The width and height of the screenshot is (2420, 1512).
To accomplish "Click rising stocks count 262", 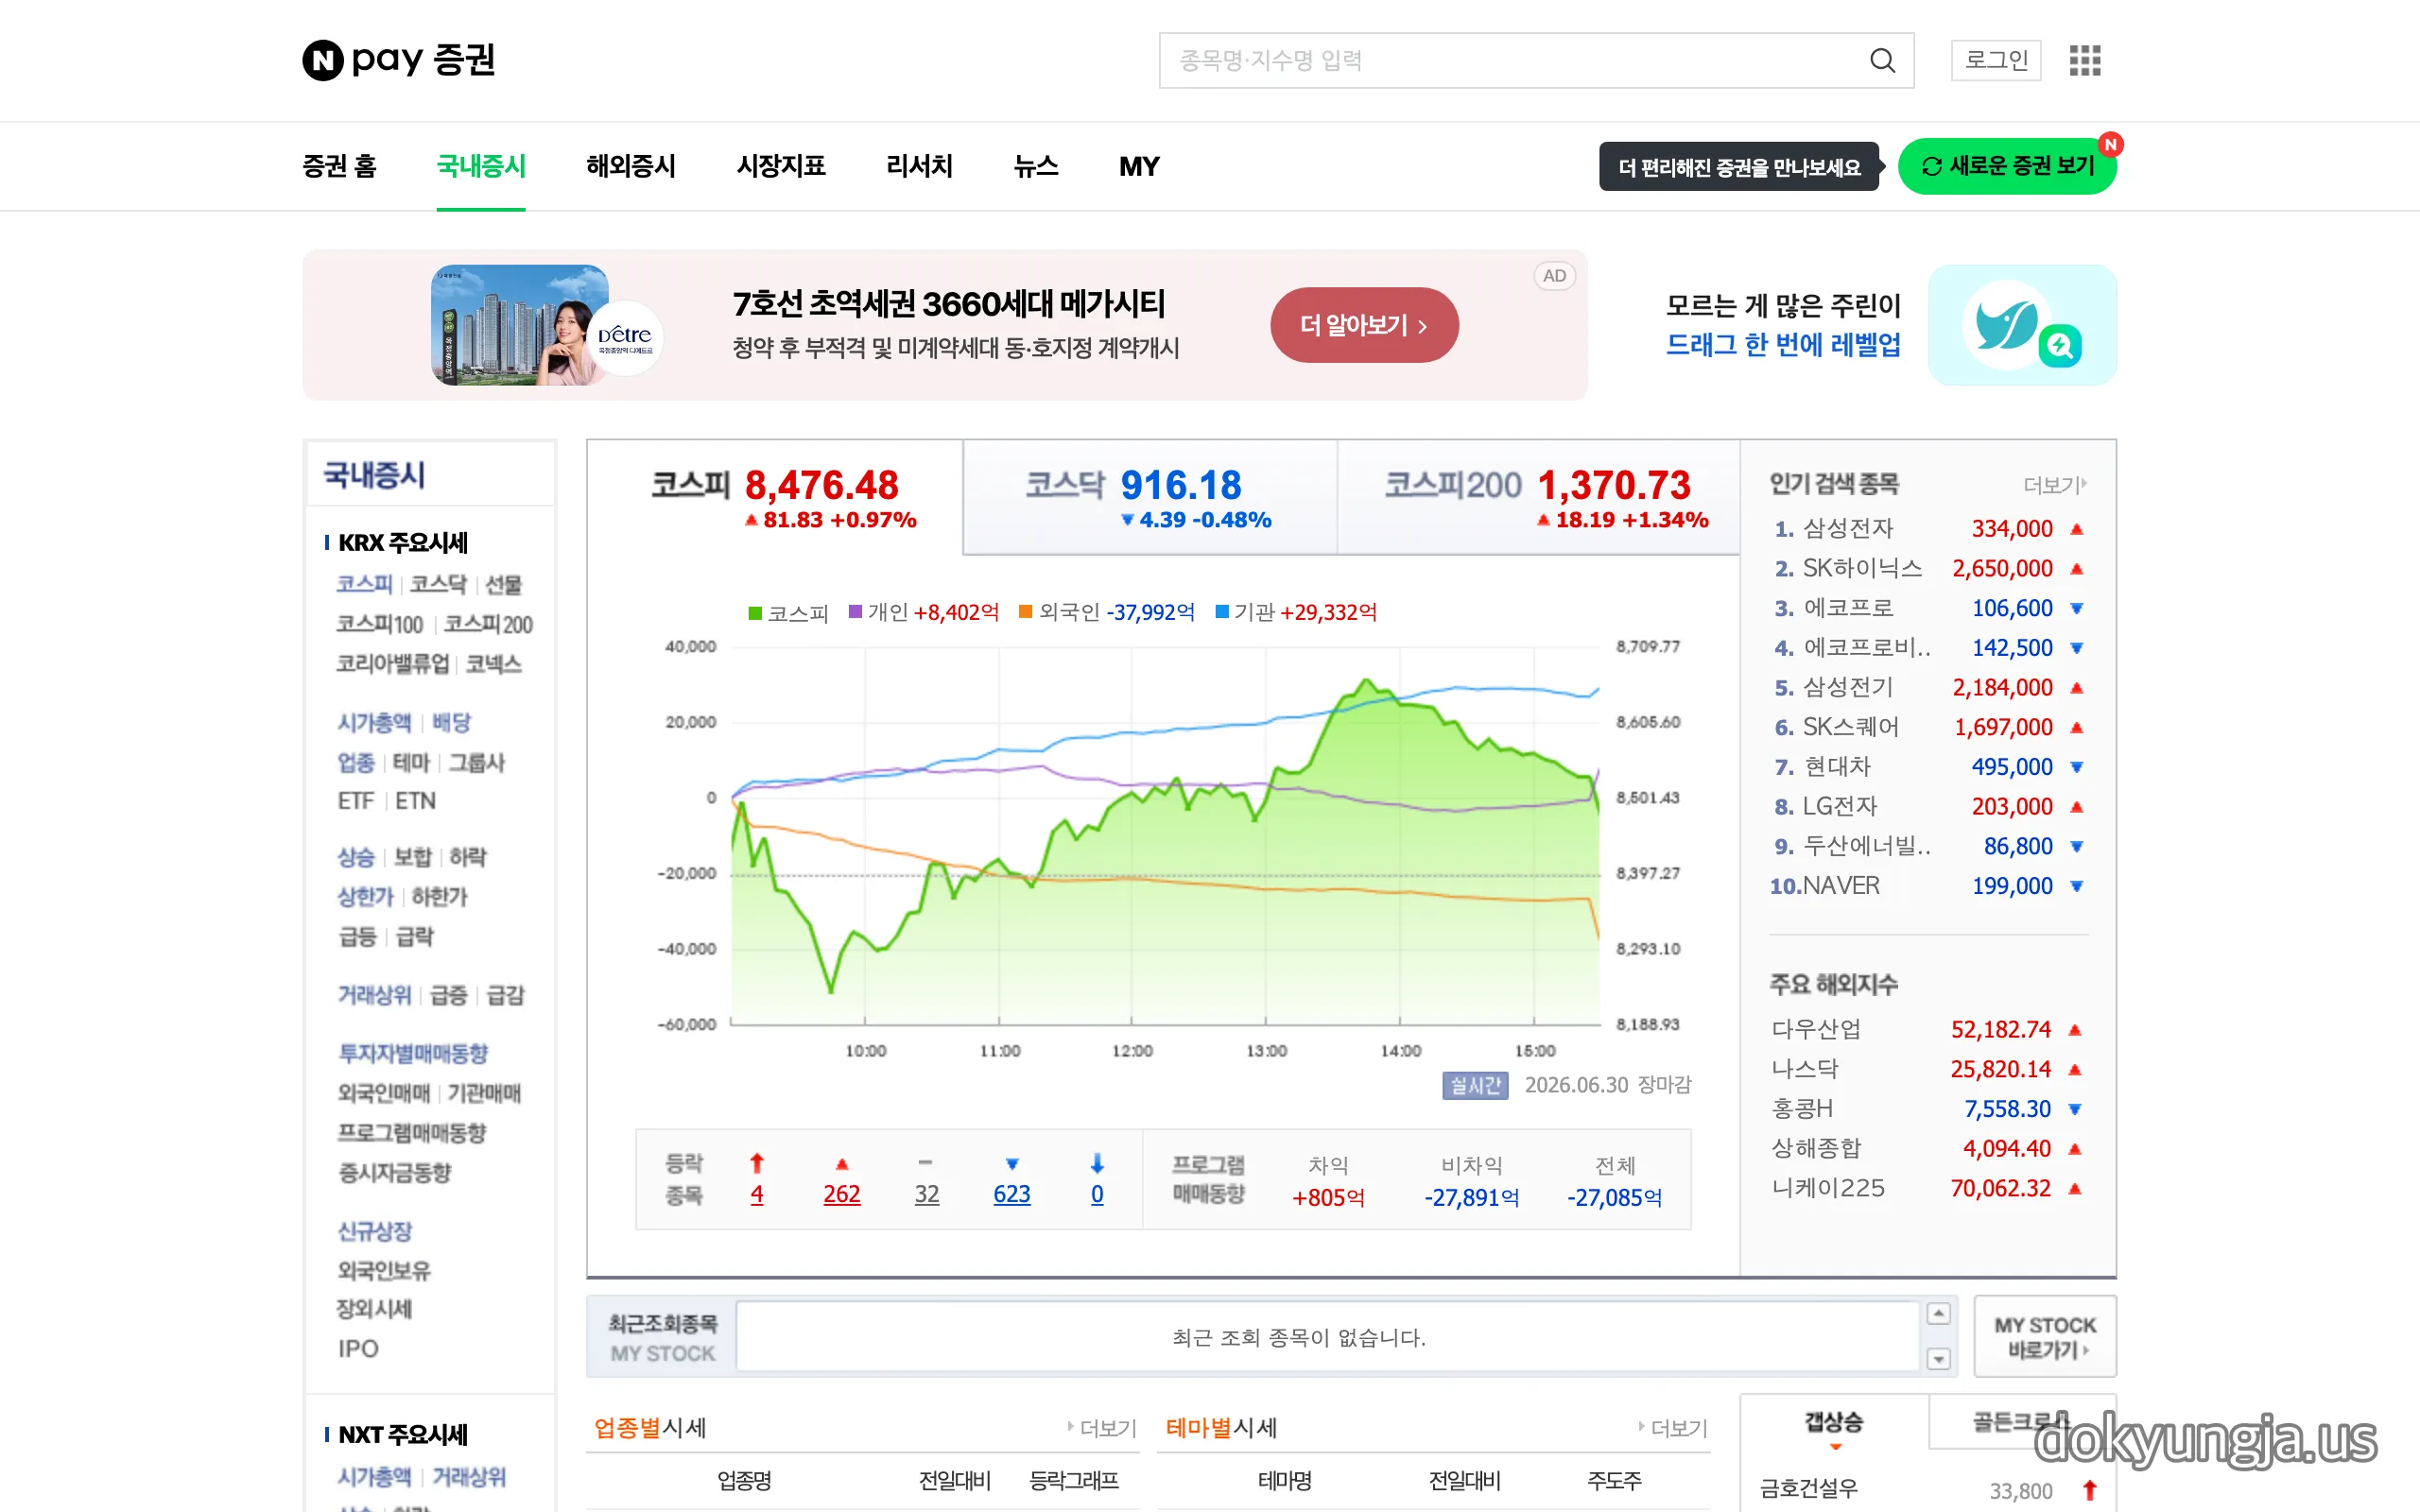I will coord(842,1195).
